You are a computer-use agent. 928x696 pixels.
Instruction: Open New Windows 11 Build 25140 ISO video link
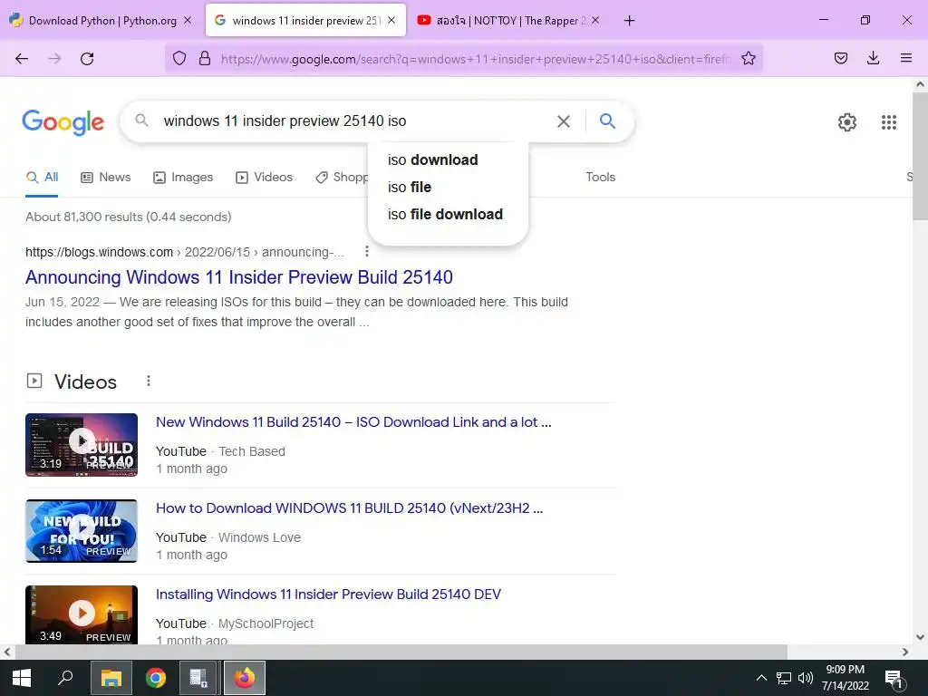coord(353,422)
